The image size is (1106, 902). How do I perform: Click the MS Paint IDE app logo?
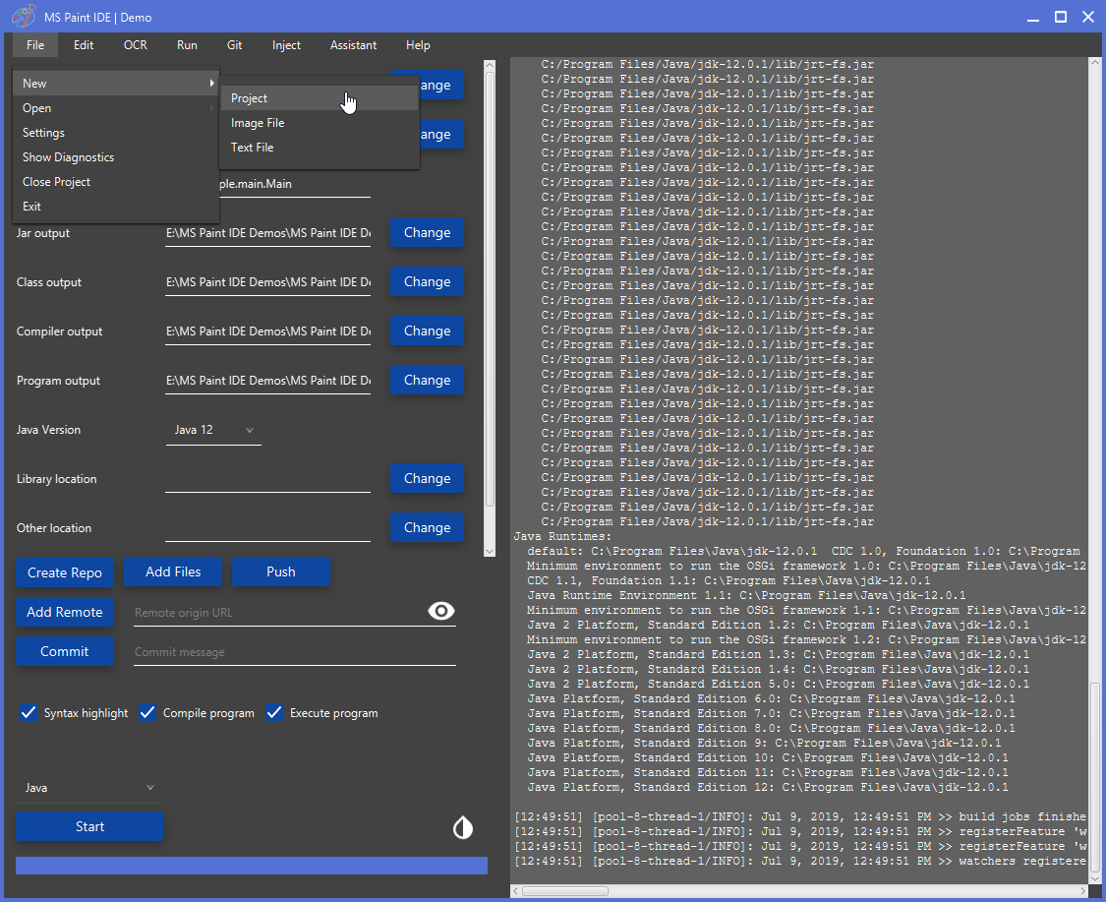(23, 17)
